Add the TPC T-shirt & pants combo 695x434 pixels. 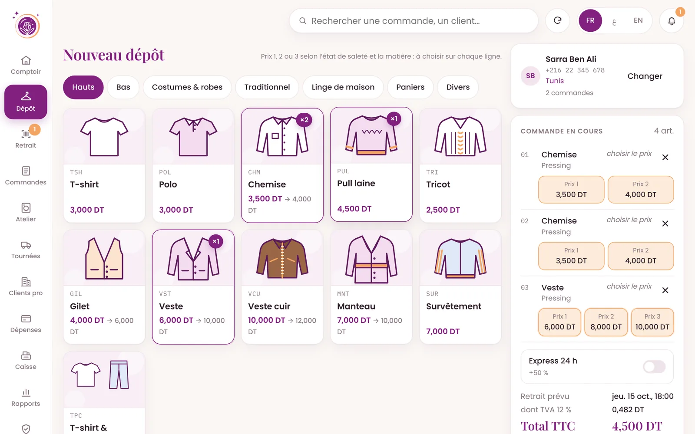(104, 393)
